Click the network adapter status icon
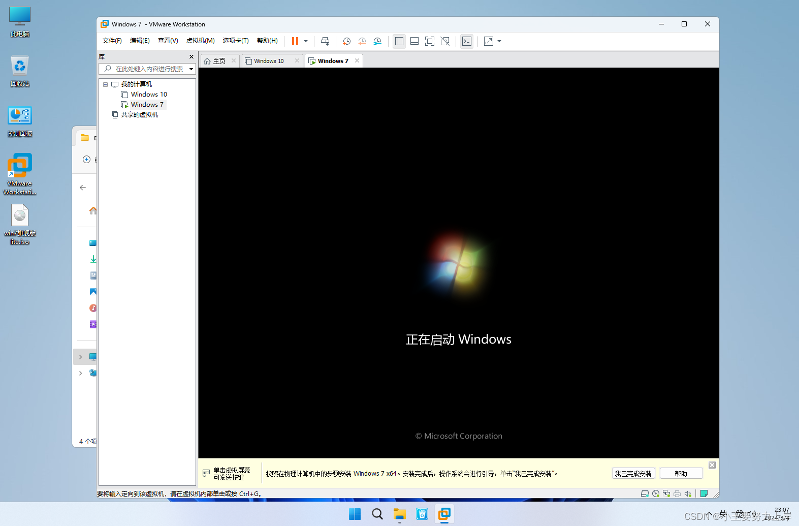 (666, 493)
